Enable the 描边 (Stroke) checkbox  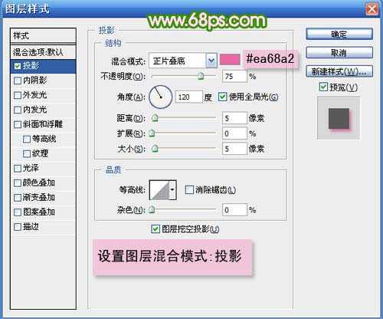click(x=18, y=227)
